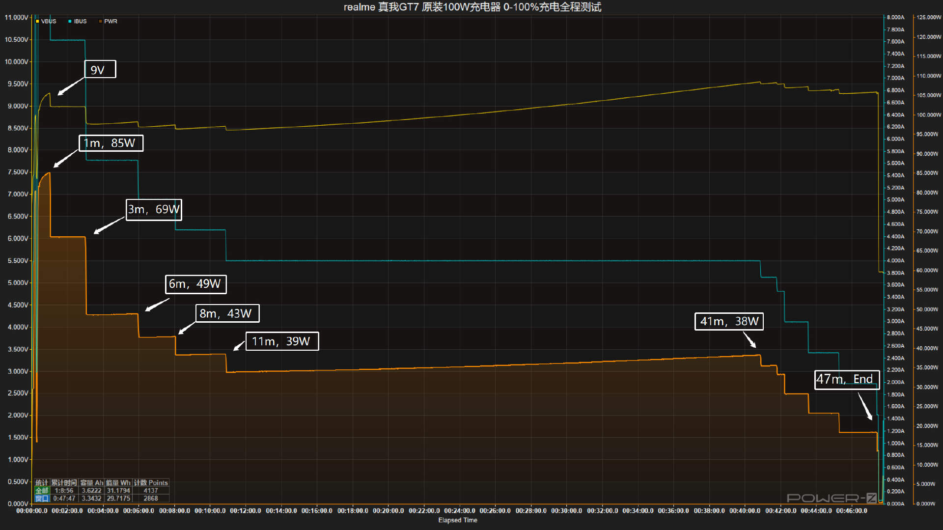Click the yellow VBUS legend color square
943x530 pixels.
pyautogui.click(x=37, y=21)
